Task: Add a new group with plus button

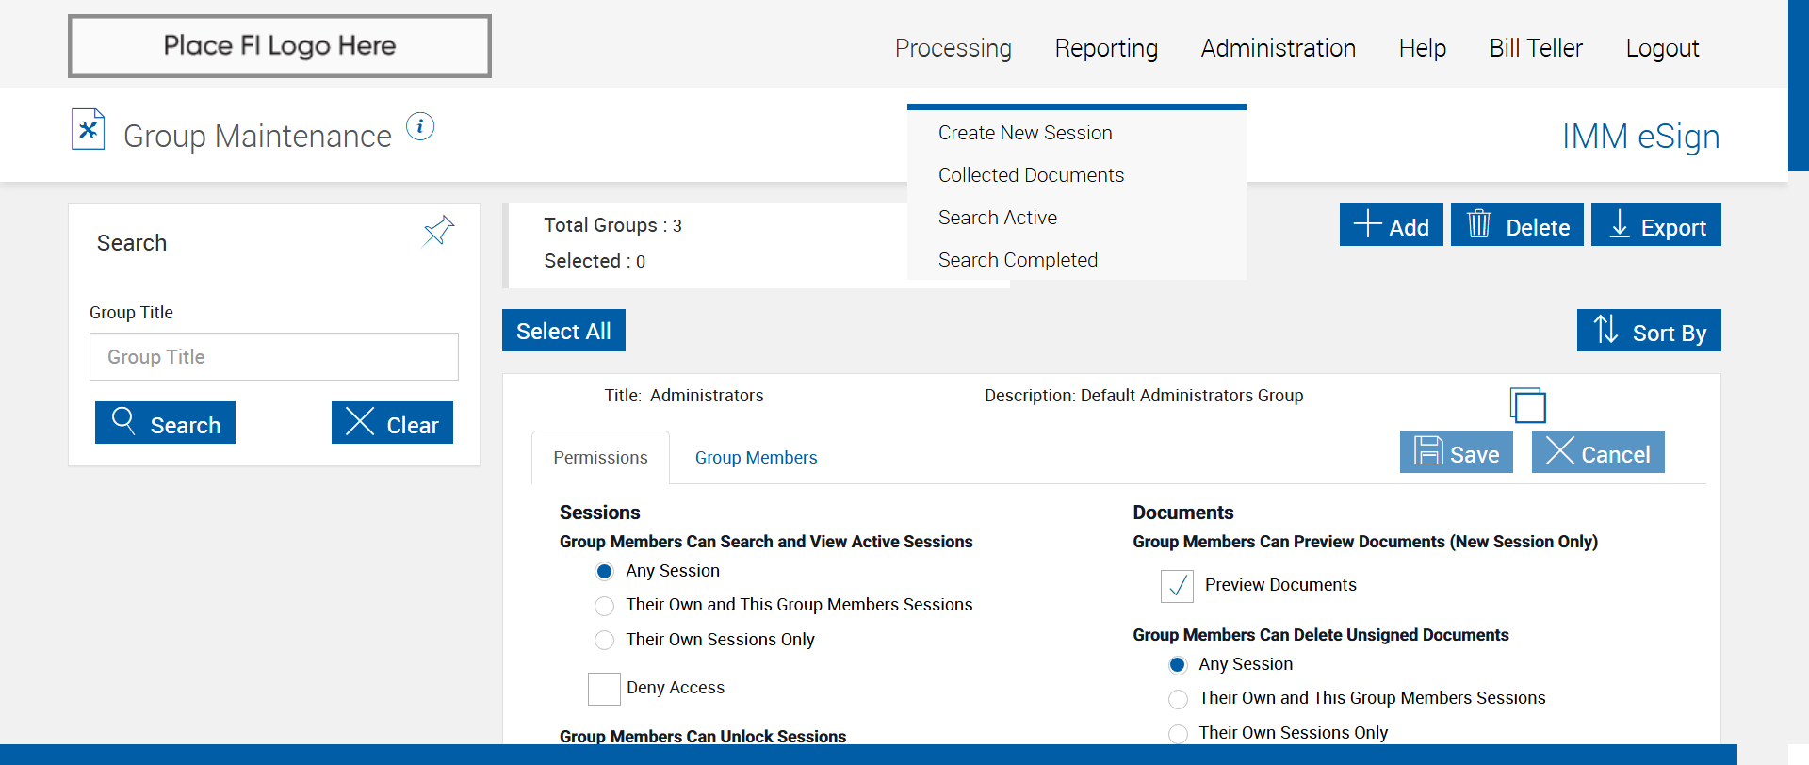Action: click(1391, 225)
